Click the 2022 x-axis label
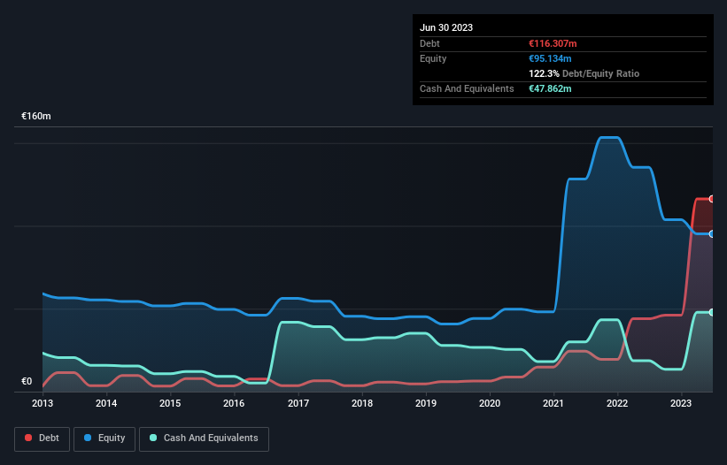Screen dimensions: 727x465 617,403
